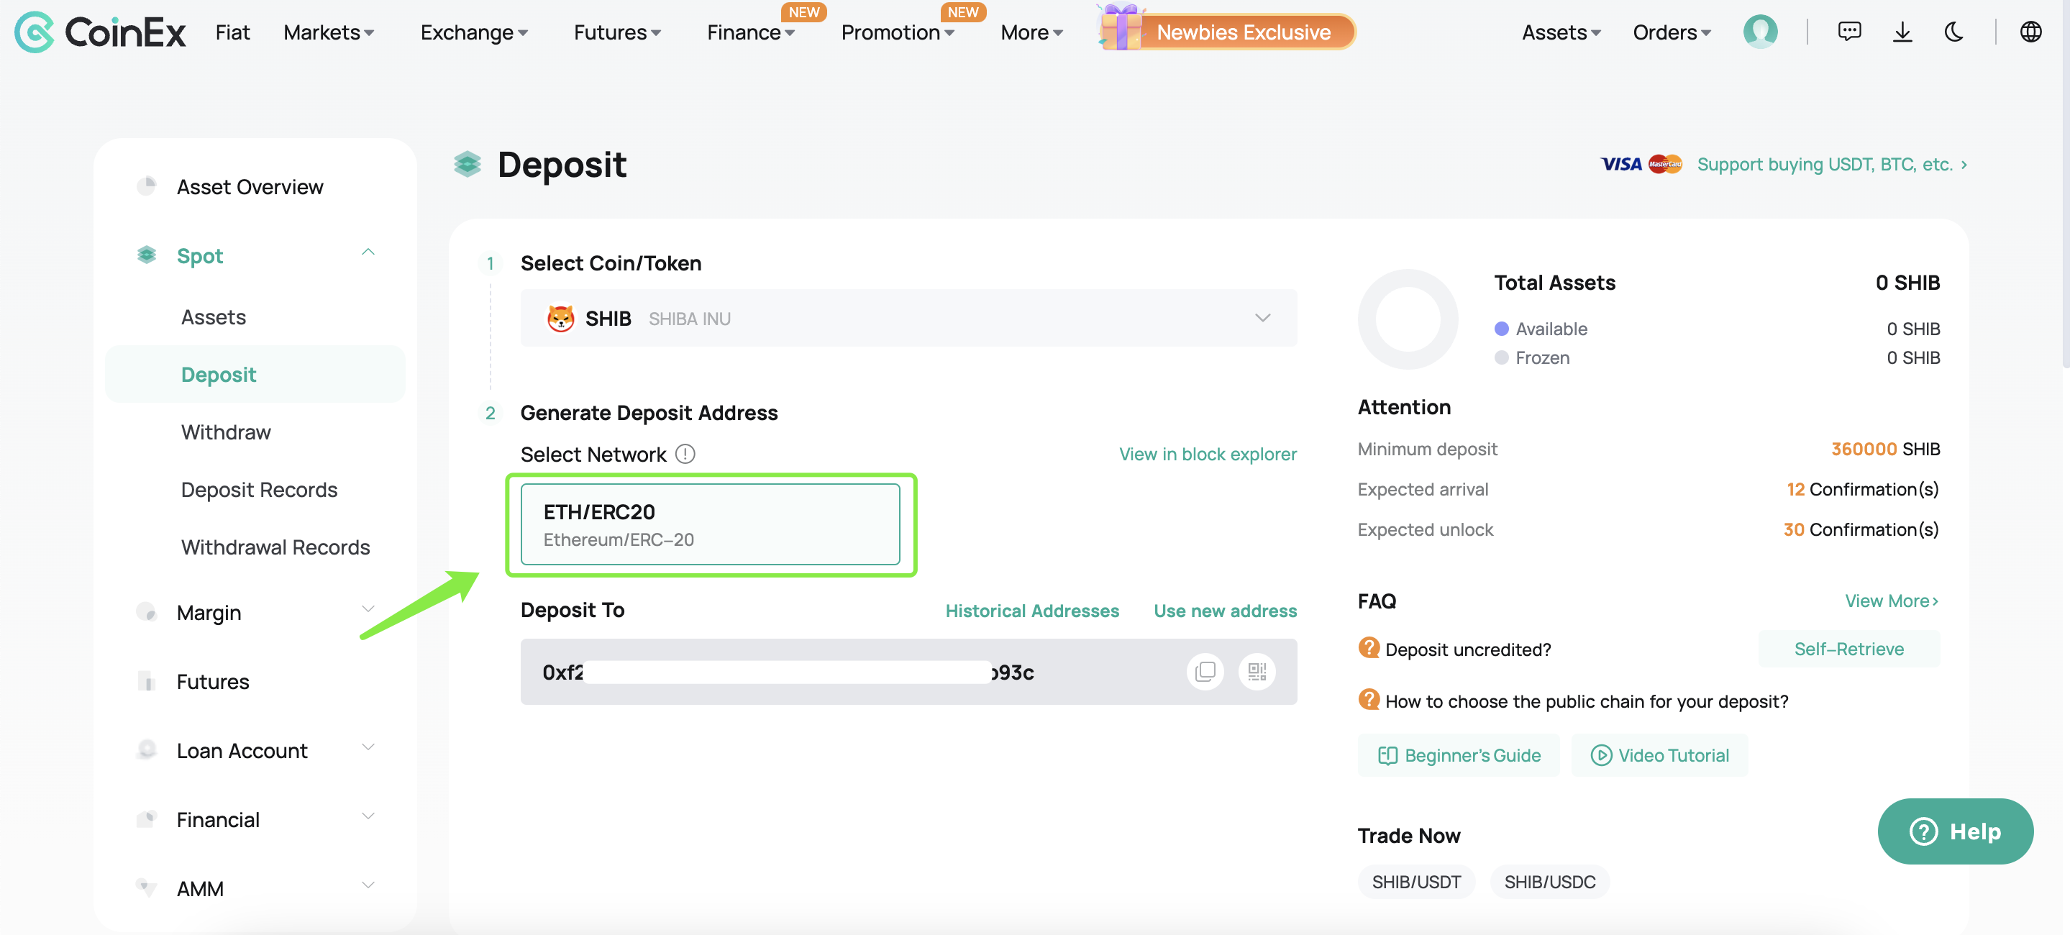
Task: Open the messages chat icon
Action: pyautogui.click(x=1849, y=32)
